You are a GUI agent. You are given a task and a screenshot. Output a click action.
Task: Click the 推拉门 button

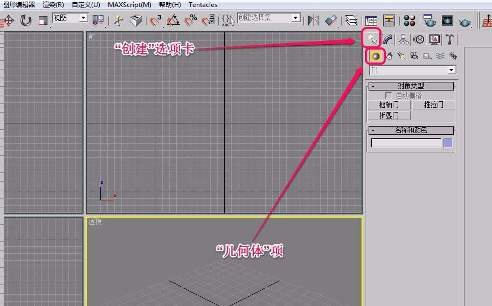point(433,105)
